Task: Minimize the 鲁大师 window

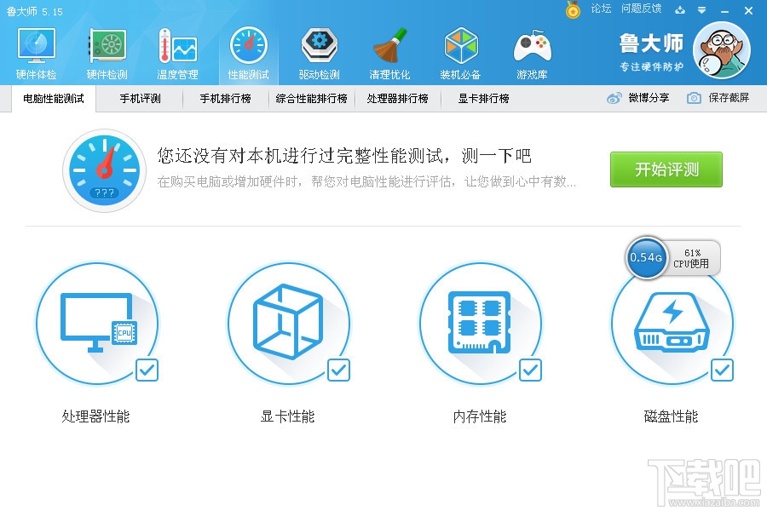Action: coord(725,11)
